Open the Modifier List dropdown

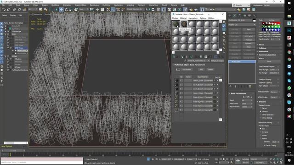(x=242, y=25)
